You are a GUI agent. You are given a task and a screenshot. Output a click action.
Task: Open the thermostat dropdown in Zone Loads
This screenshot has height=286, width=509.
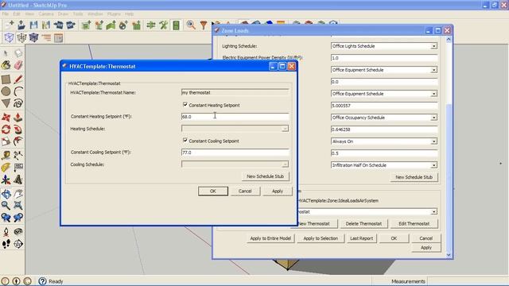tap(433, 212)
